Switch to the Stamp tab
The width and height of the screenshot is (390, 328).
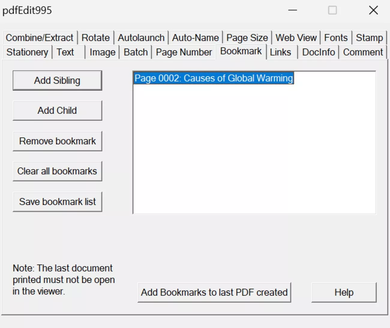(369, 37)
